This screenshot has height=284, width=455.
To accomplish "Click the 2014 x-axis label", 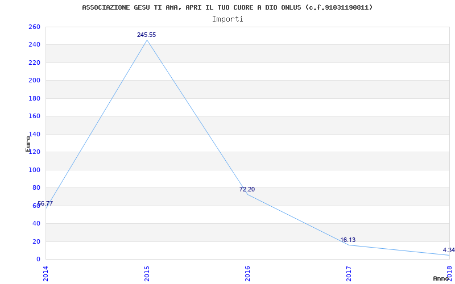I will [x=46, y=274].
